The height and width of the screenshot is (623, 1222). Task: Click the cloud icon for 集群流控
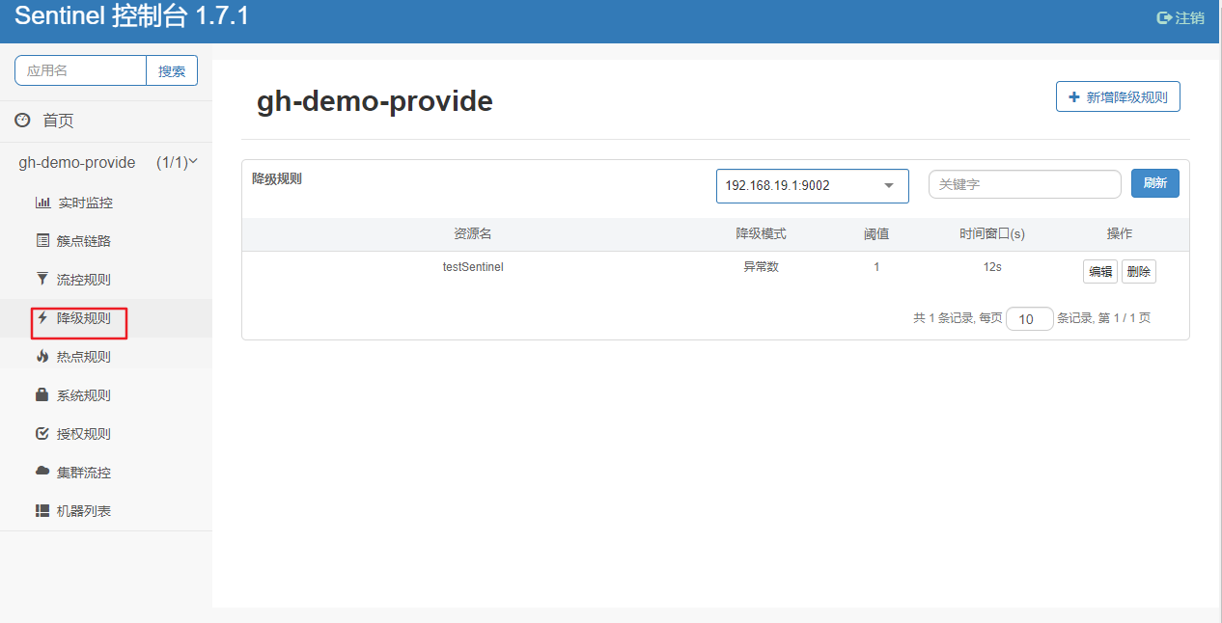click(42, 472)
